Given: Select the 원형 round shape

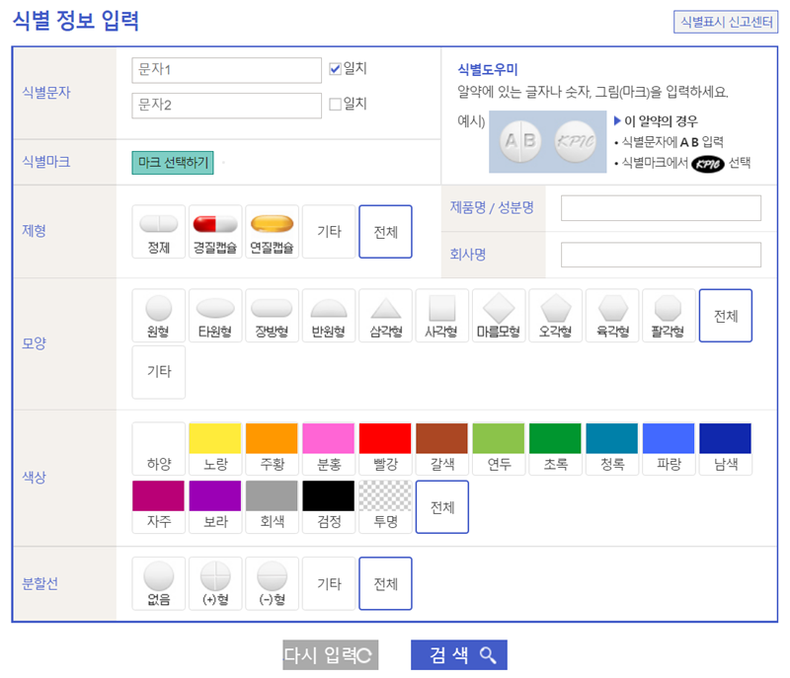Looking at the screenshot, I should (x=159, y=316).
